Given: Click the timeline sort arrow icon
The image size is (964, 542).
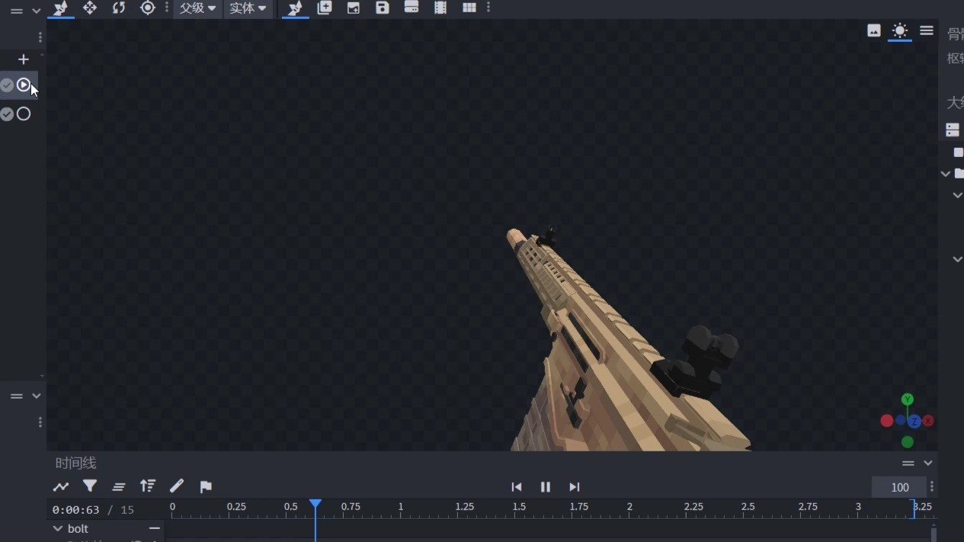Looking at the screenshot, I should (148, 486).
